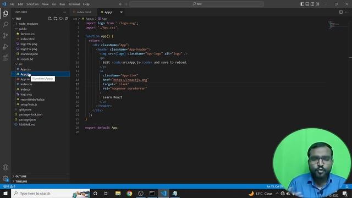Open notifications bell in status bar
This screenshot has height=198, width=352.
coord(347,186)
